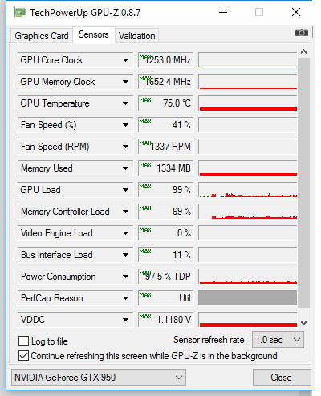Screen dimensions: 321x396
Task: Click the camera screenshot icon
Action: (x=302, y=33)
